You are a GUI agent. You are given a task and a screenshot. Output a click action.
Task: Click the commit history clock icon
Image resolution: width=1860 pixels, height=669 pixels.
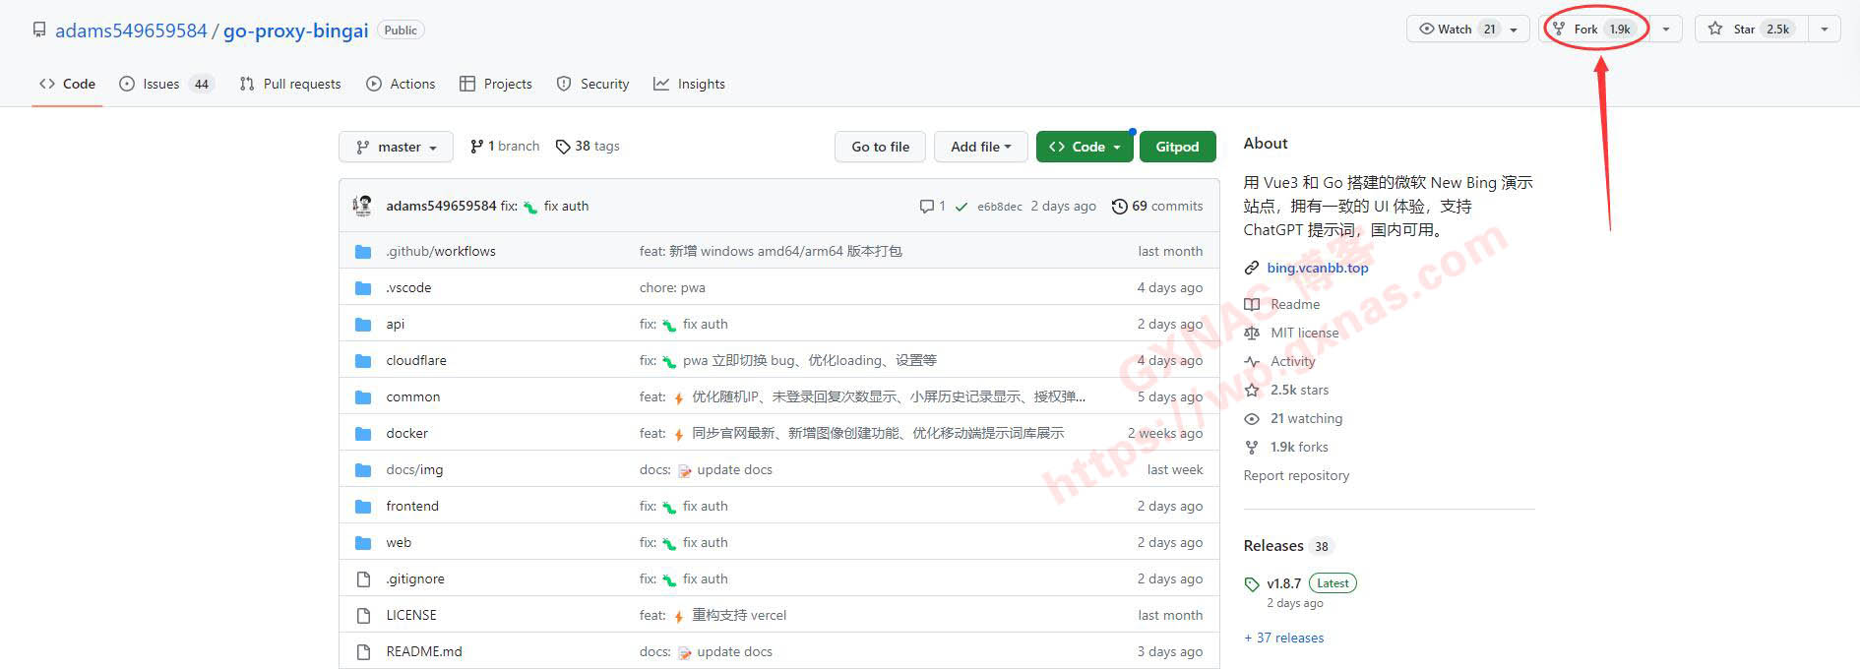[x=1119, y=207]
